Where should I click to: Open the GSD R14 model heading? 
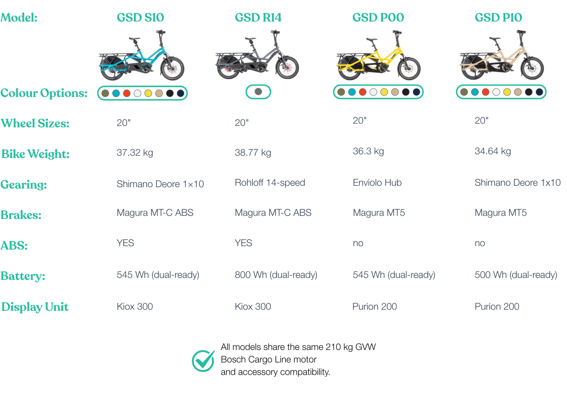[x=258, y=18]
